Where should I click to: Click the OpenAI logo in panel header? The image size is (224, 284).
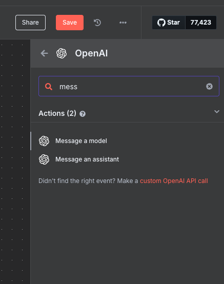pos(62,53)
